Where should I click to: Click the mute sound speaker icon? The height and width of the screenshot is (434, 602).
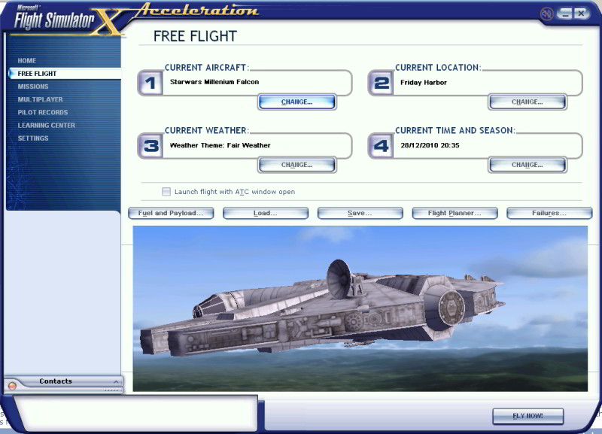[546, 14]
